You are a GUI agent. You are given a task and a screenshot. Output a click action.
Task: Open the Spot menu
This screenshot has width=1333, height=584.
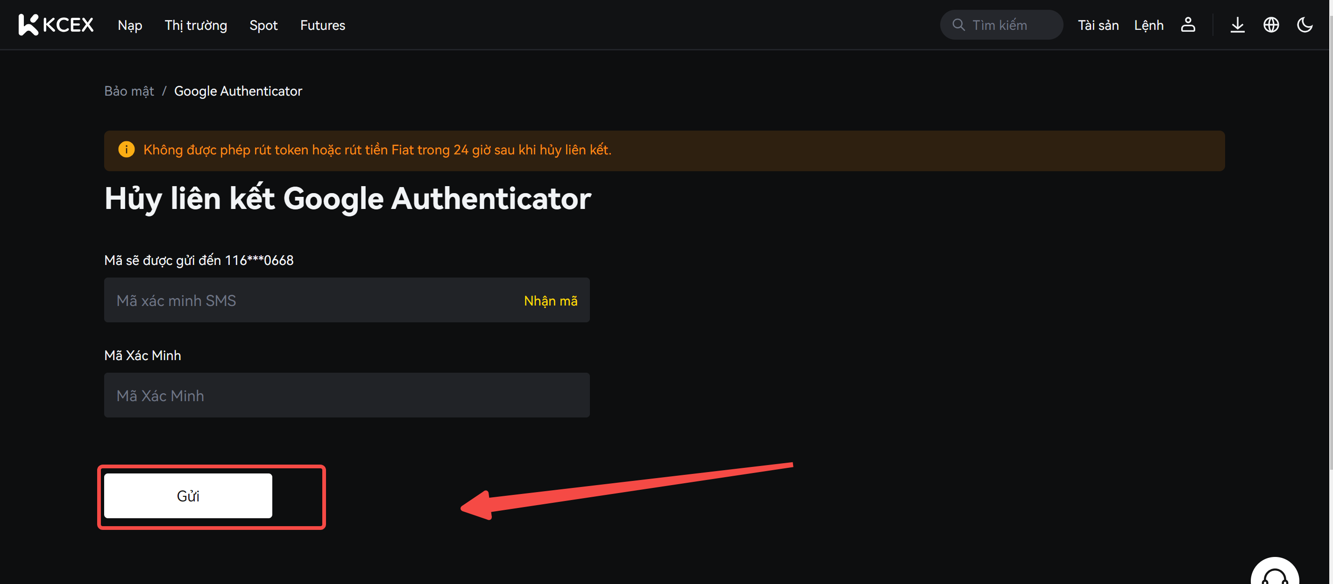(263, 25)
